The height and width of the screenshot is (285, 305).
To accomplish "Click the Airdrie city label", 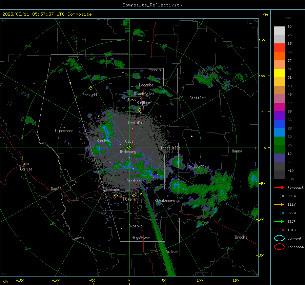I will pyautogui.click(x=134, y=181).
